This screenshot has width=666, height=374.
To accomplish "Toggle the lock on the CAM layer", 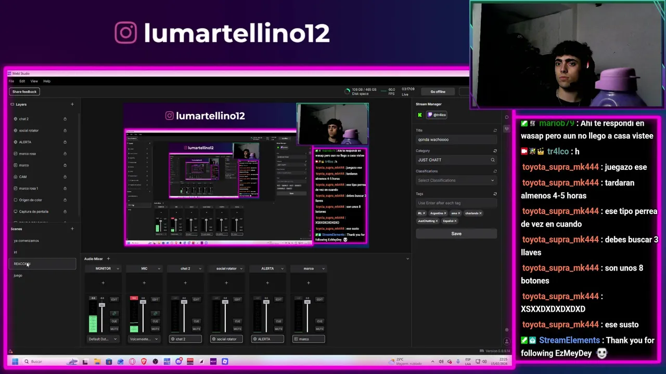I will coord(65,177).
